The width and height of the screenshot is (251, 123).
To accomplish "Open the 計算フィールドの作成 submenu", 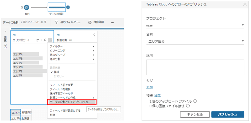I will pos(72,98).
